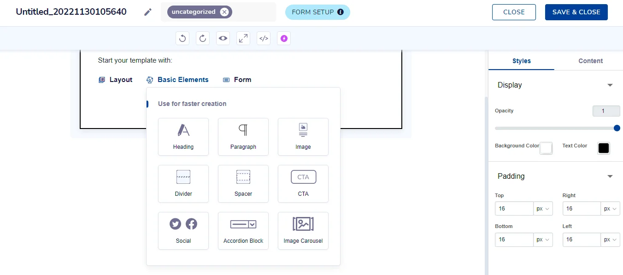This screenshot has height=275, width=623.
Task: Insert a Heading element
Action: pos(183,137)
